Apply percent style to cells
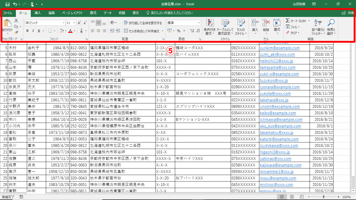Image resolution: width=356 pixels, height=200 pixels. [x=179, y=31]
